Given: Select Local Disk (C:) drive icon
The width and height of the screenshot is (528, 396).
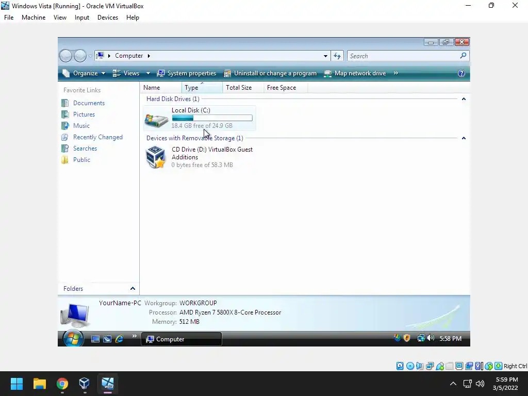Looking at the screenshot, I should click(x=156, y=120).
